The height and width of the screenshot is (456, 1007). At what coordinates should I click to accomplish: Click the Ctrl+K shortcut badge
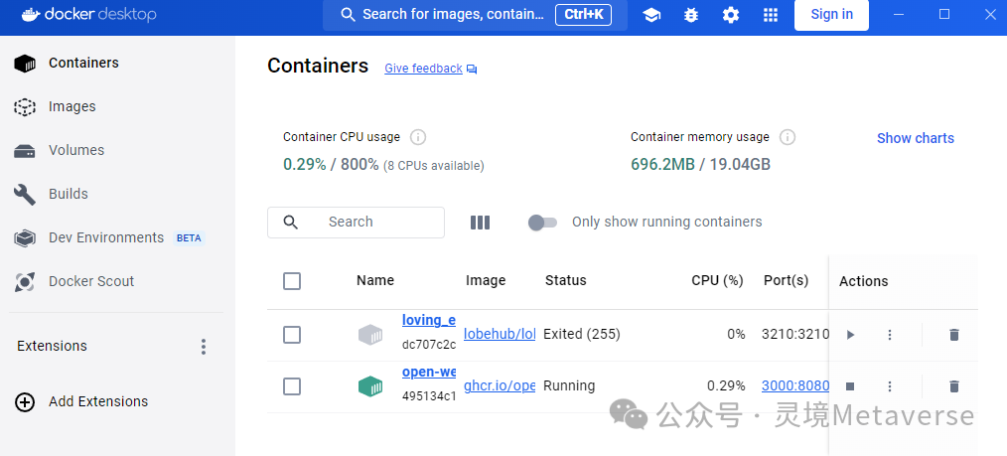583,15
